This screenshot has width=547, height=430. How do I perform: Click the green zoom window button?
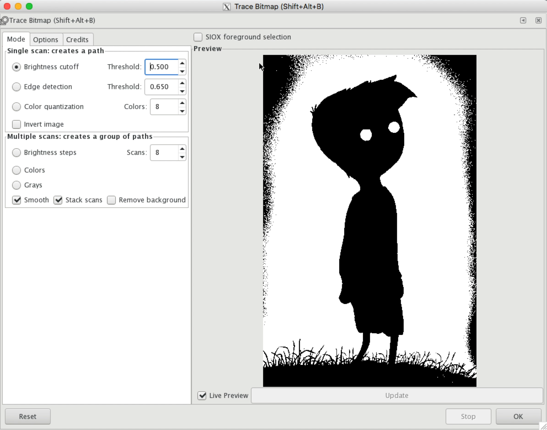click(29, 6)
